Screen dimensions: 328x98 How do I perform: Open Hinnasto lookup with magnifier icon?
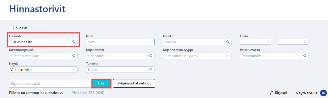(x=74, y=42)
